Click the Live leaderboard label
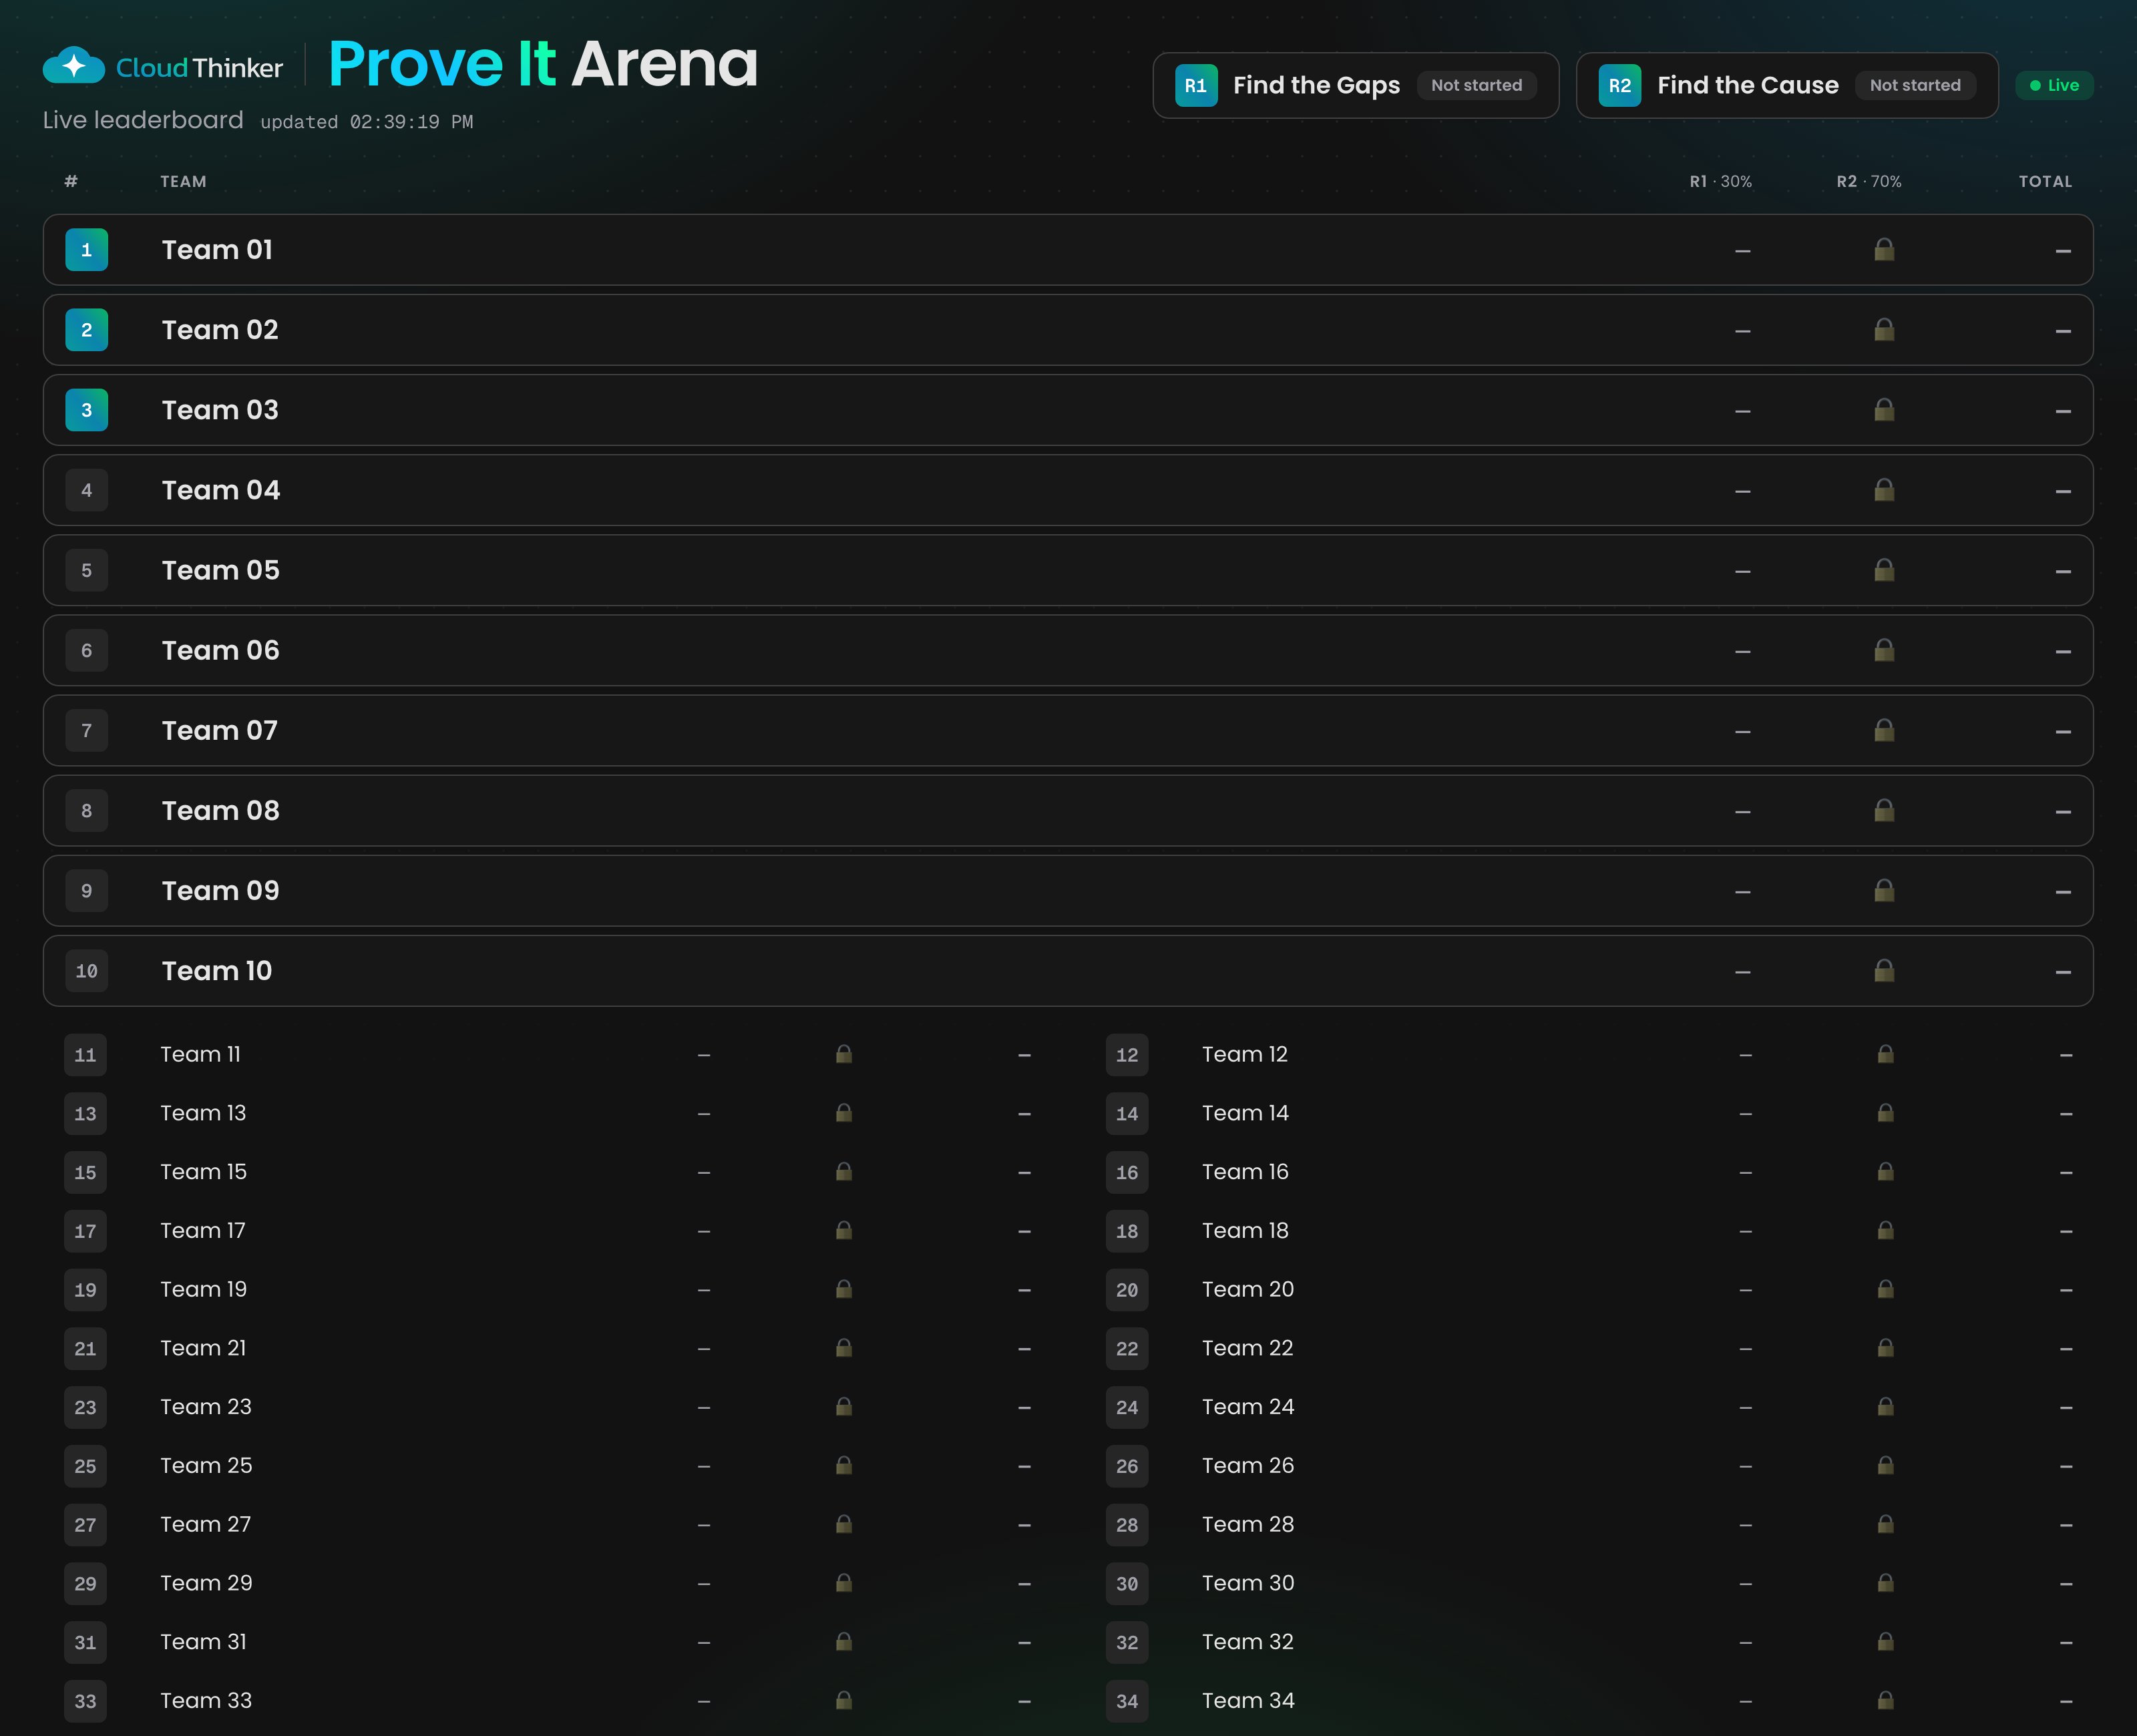The height and width of the screenshot is (1736, 2137). coord(143,120)
